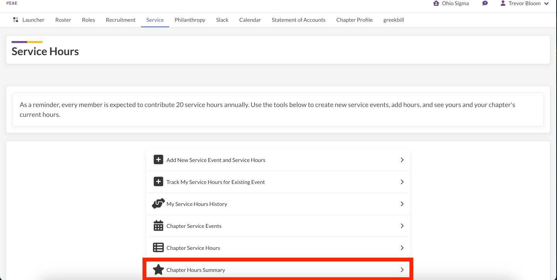Switch to the Roster tab

pyautogui.click(x=63, y=20)
